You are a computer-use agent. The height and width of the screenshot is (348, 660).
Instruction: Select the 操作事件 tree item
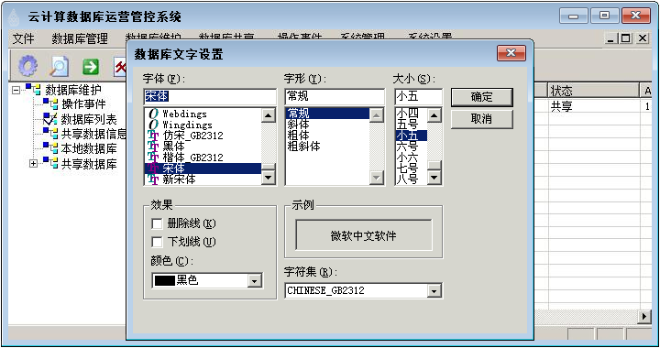tap(83, 103)
